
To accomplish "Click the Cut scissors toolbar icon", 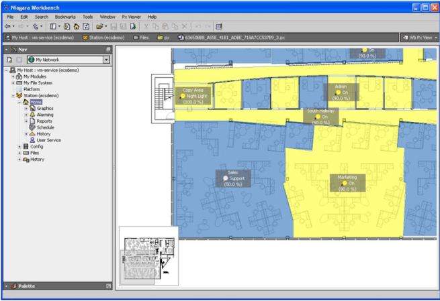I will [146, 27].
